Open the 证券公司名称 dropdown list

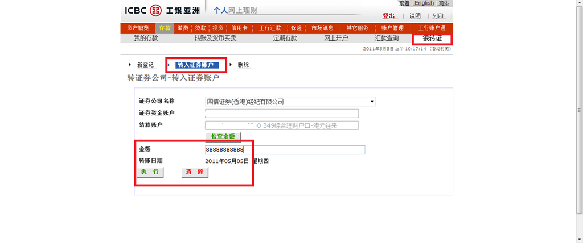coord(372,102)
